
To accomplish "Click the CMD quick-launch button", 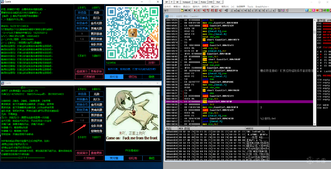I will point(210,2).
